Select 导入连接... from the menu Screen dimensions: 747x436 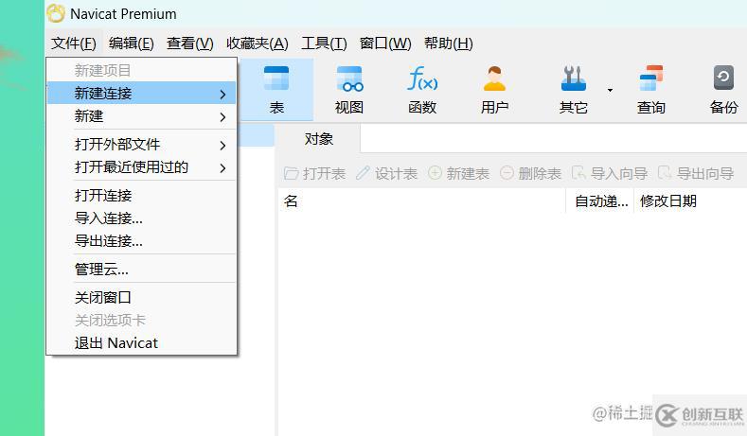[x=141, y=218]
